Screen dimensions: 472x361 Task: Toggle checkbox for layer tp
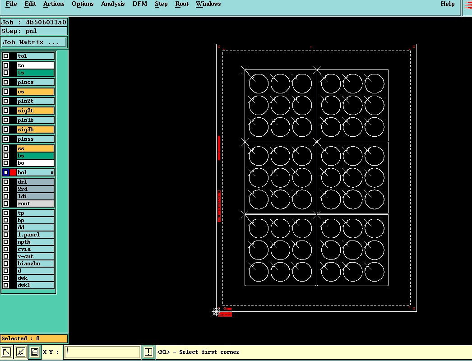click(6, 213)
